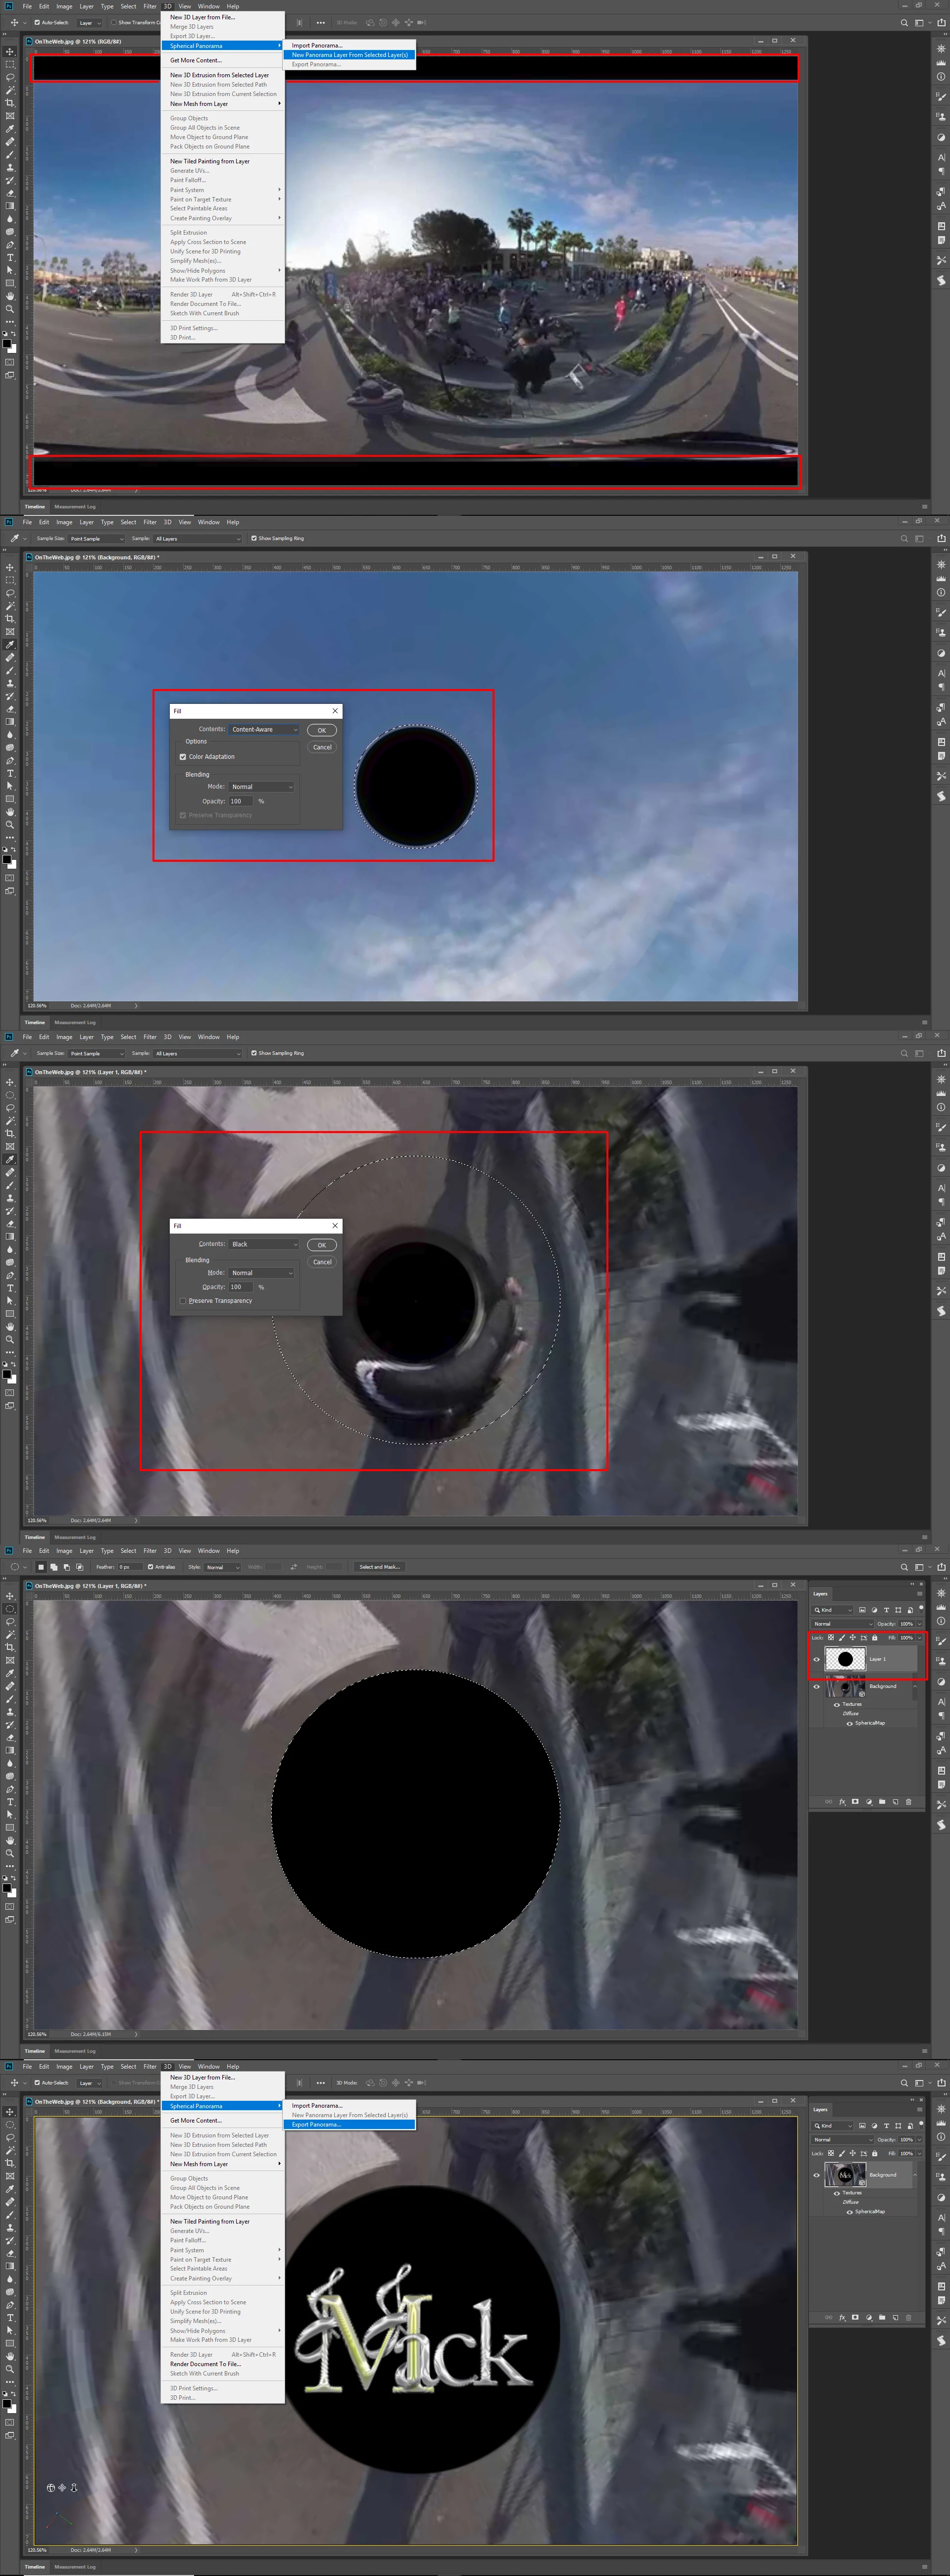Open Style dropdown in marquee options bar
950x2576 pixels.
[x=222, y=1567]
